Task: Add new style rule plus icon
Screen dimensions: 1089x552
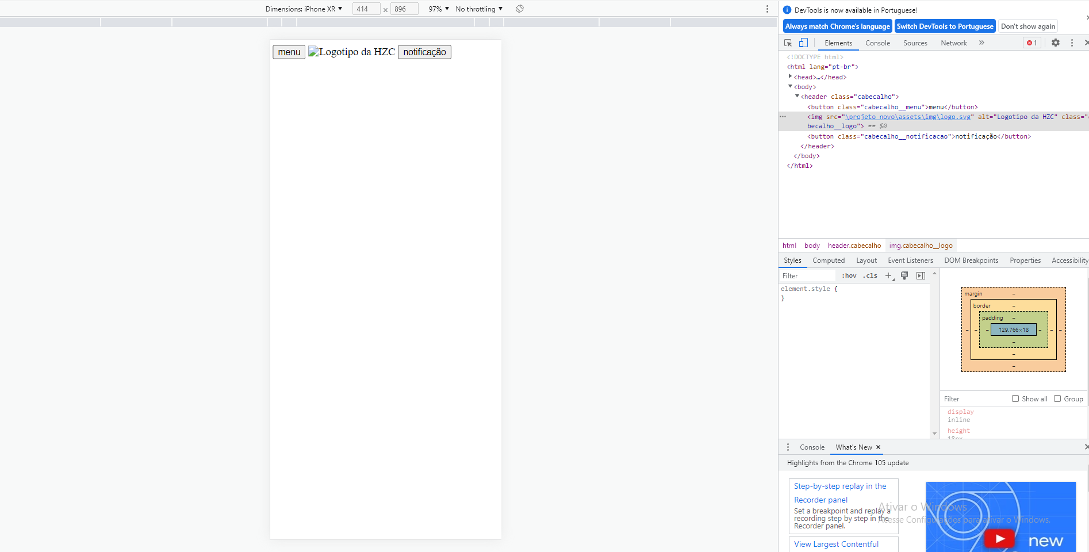Action: coord(889,276)
